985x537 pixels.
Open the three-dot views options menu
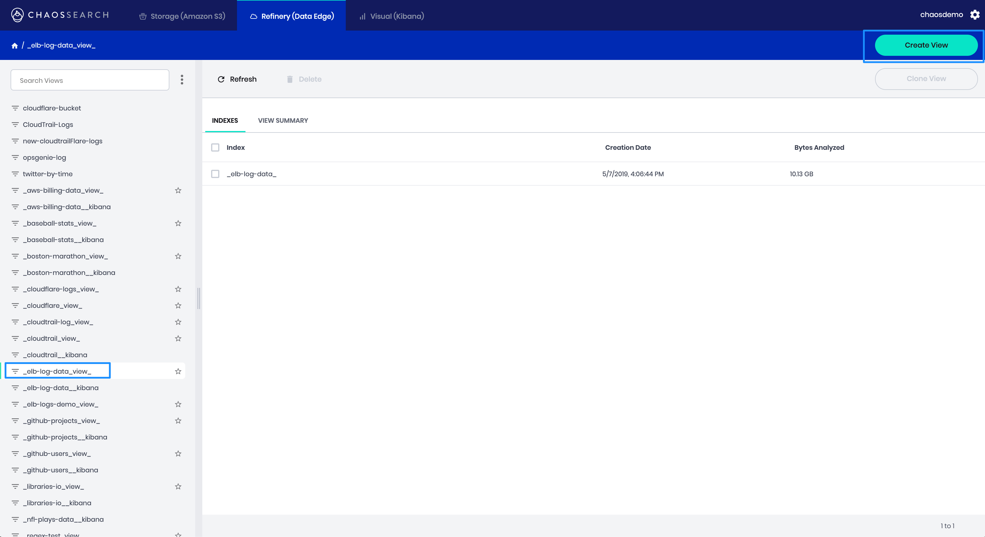(x=182, y=79)
